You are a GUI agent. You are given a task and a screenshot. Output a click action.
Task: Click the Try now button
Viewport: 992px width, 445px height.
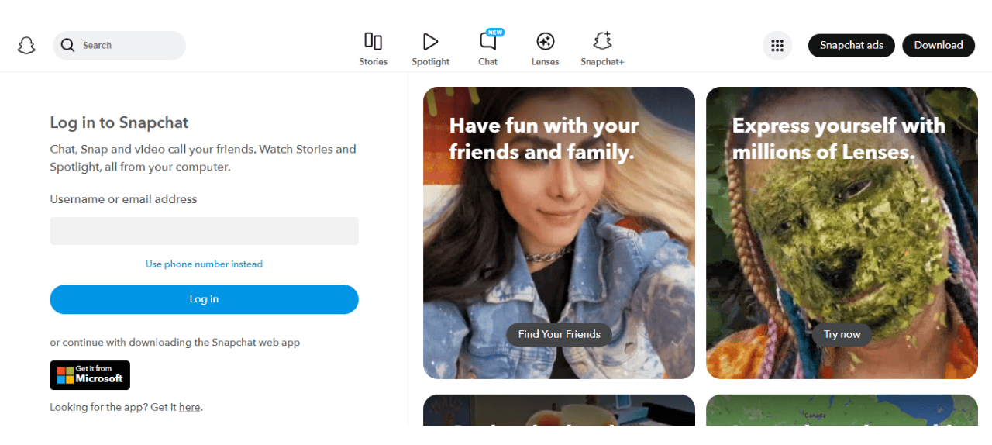click(x=842, y=334)
